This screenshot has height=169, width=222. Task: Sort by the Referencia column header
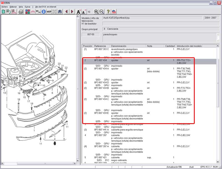(101, 46)
